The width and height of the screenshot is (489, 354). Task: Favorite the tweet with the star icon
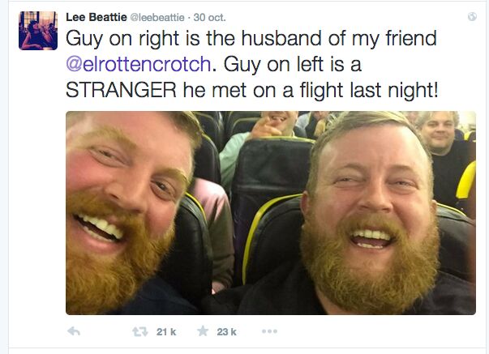(x=203, y=331)
